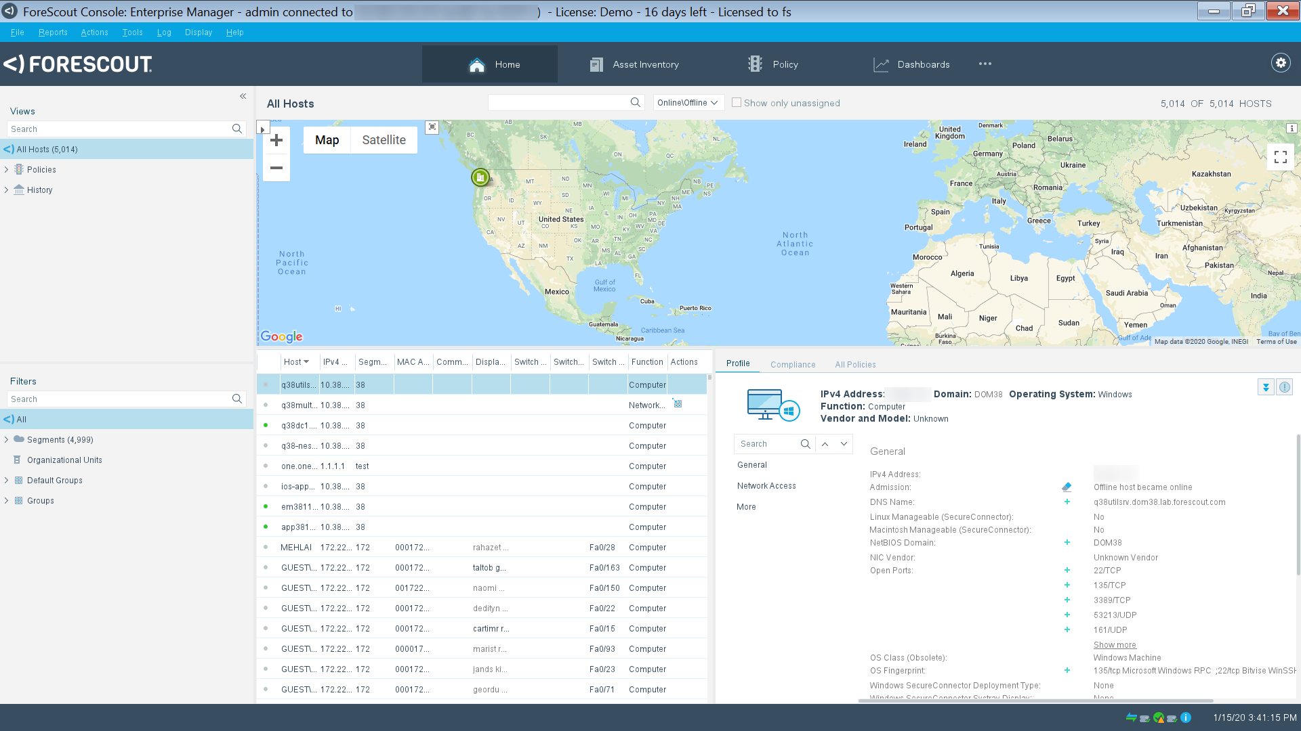Zoom in on the map
The width and height of the screenshot is (1301, 731).
pyautogui.click(x=276, y=140)
